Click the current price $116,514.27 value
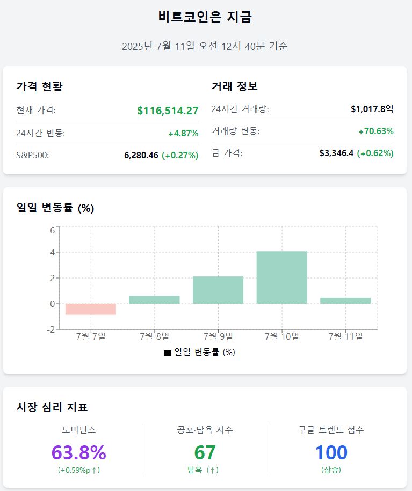This screenshot has height=491, width=412. [x=168, y=111]
